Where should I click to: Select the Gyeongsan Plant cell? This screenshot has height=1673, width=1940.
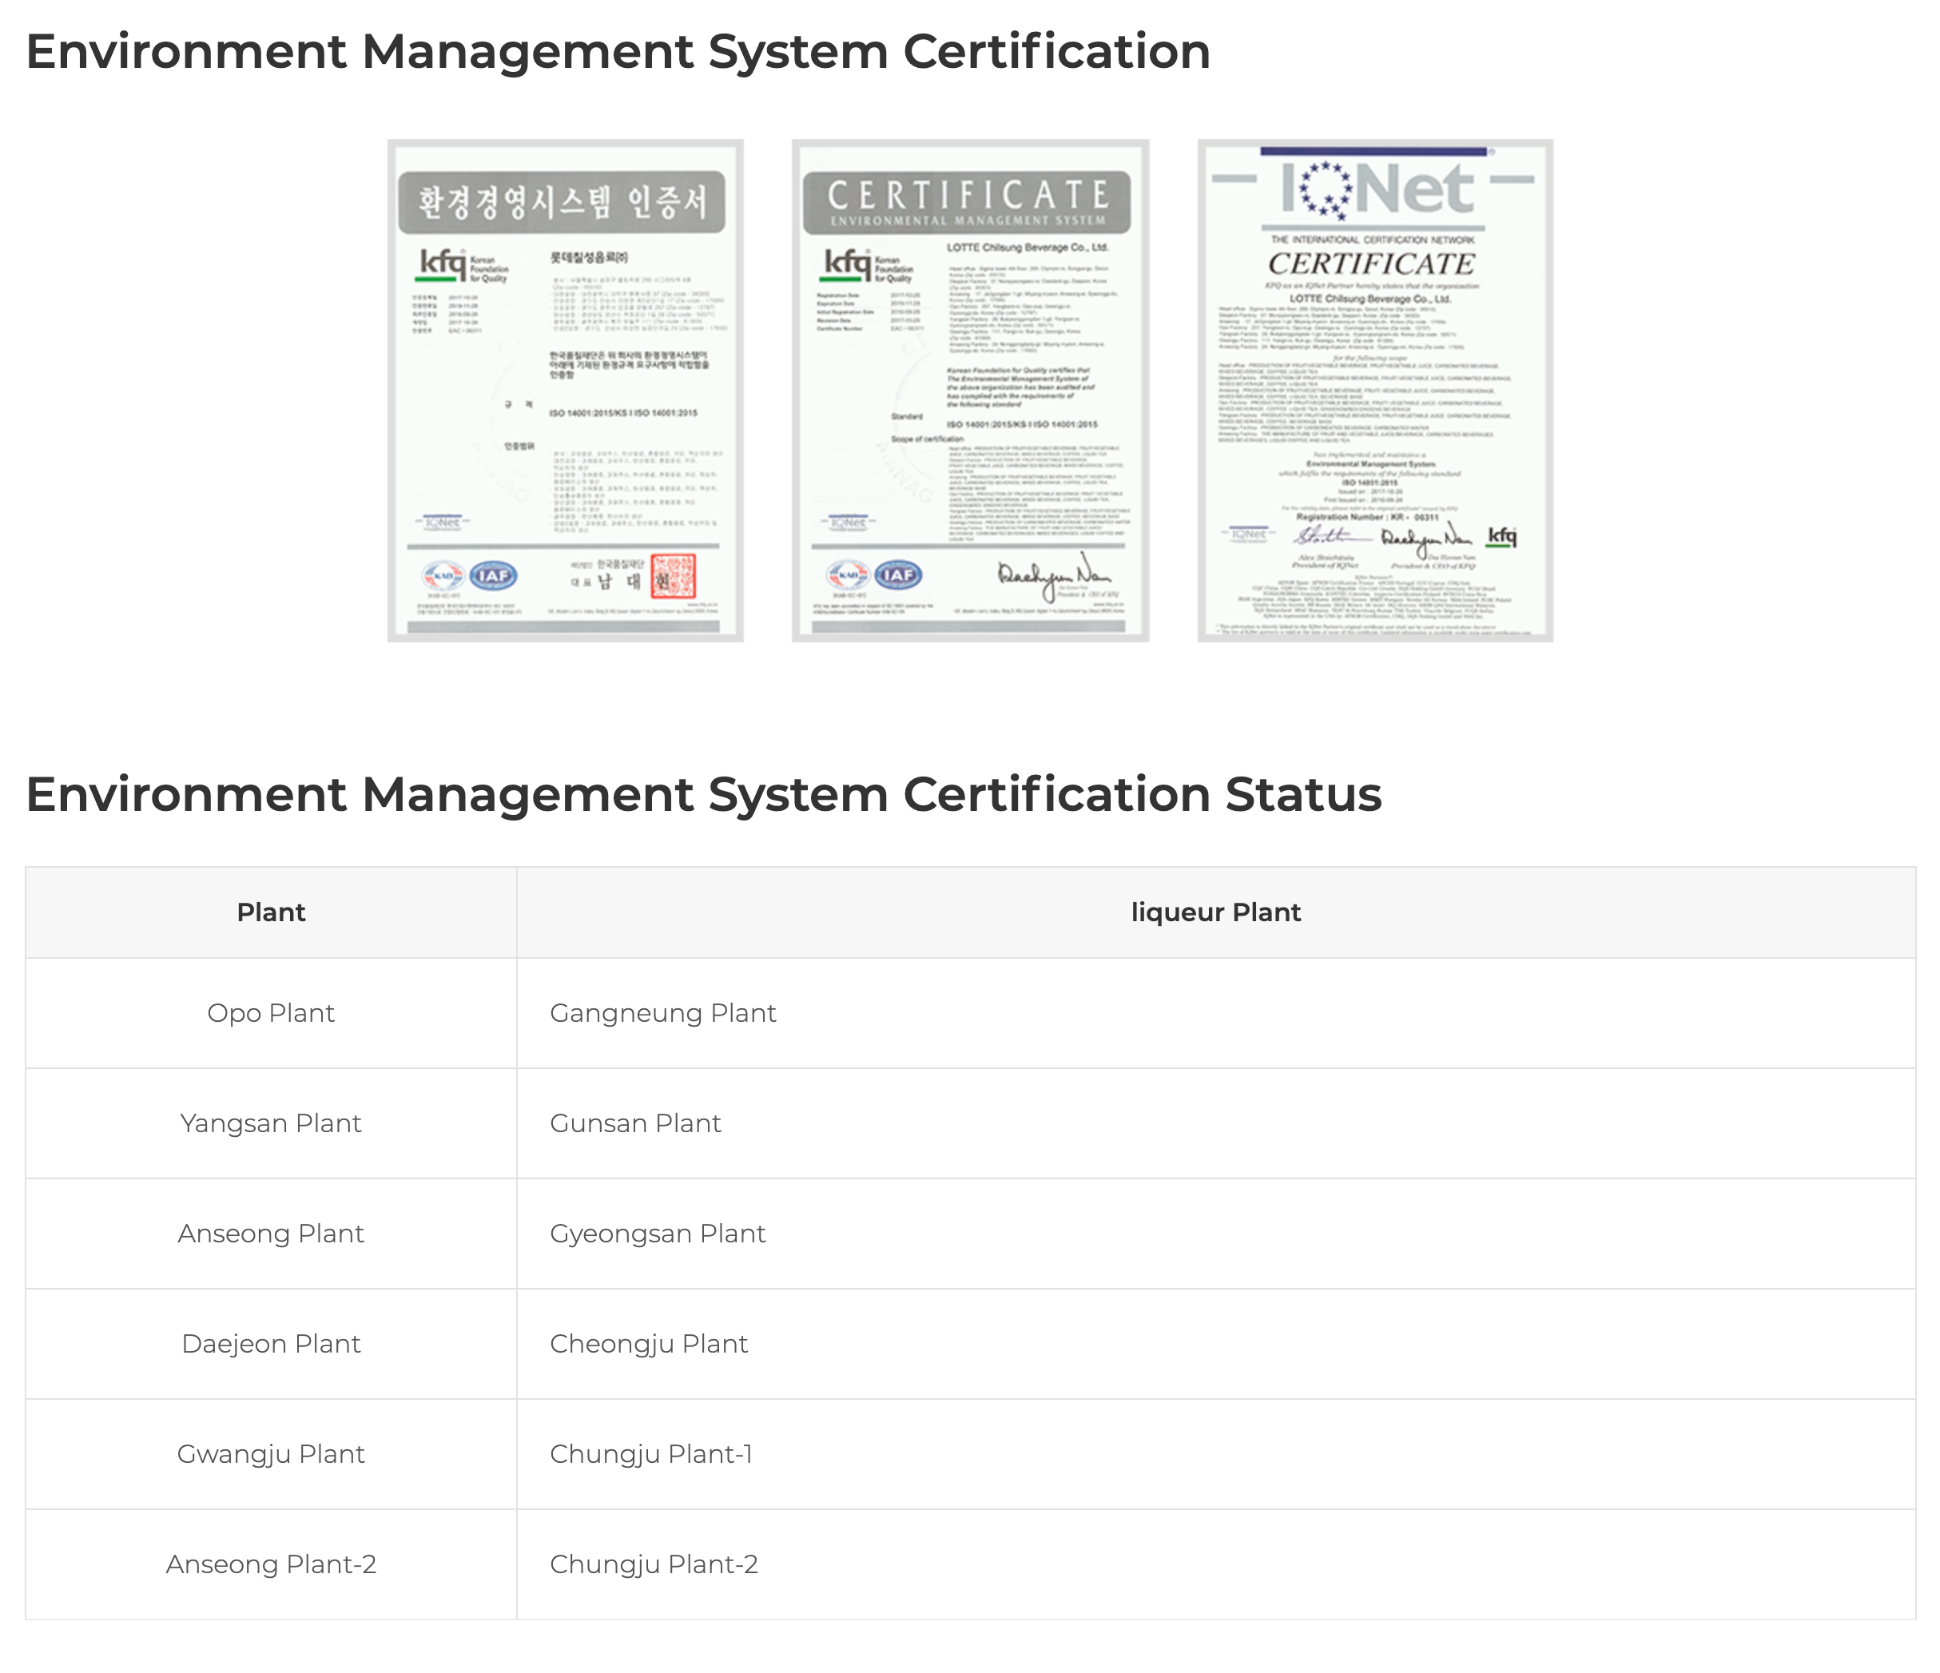[x=658, y=1234]
